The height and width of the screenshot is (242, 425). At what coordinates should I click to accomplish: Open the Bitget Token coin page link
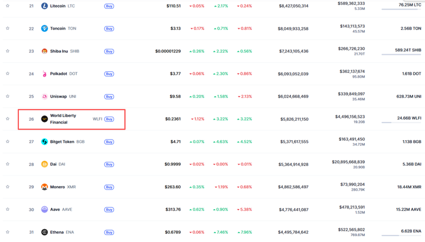(x=62, y=142)
